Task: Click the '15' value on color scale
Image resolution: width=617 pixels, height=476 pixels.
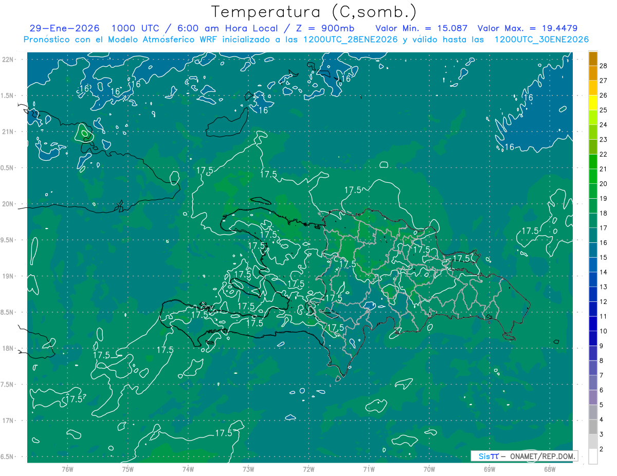Action: pyautogui.click(x=604, y=257)
